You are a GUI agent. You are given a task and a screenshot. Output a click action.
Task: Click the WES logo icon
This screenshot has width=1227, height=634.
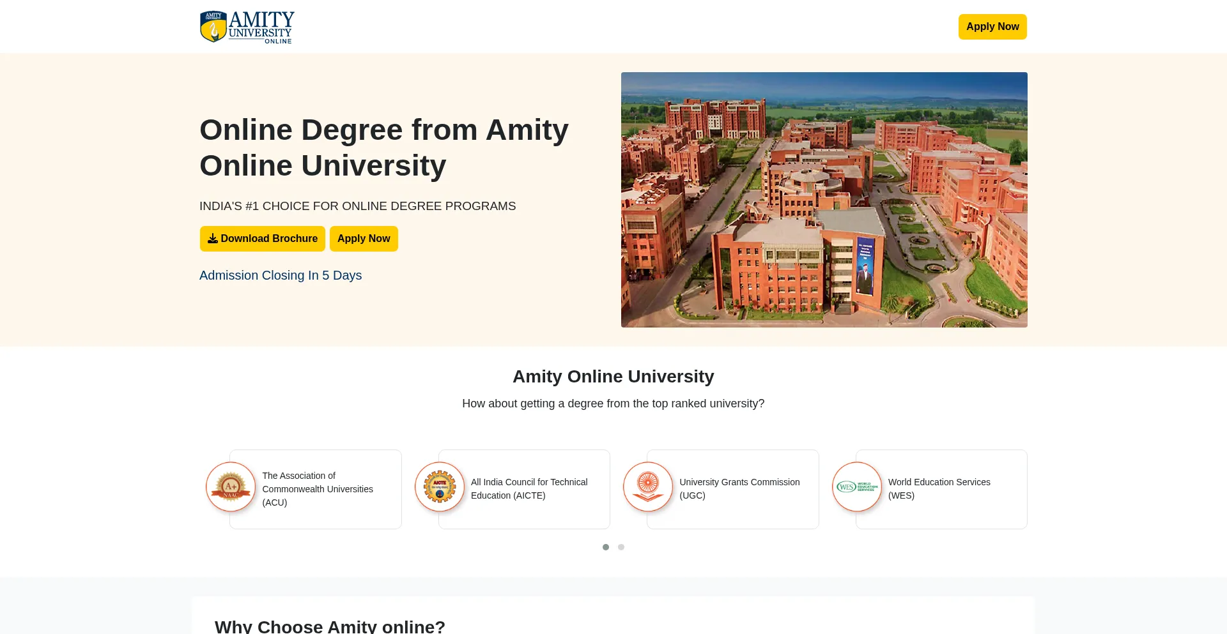[x=857, y=487]
